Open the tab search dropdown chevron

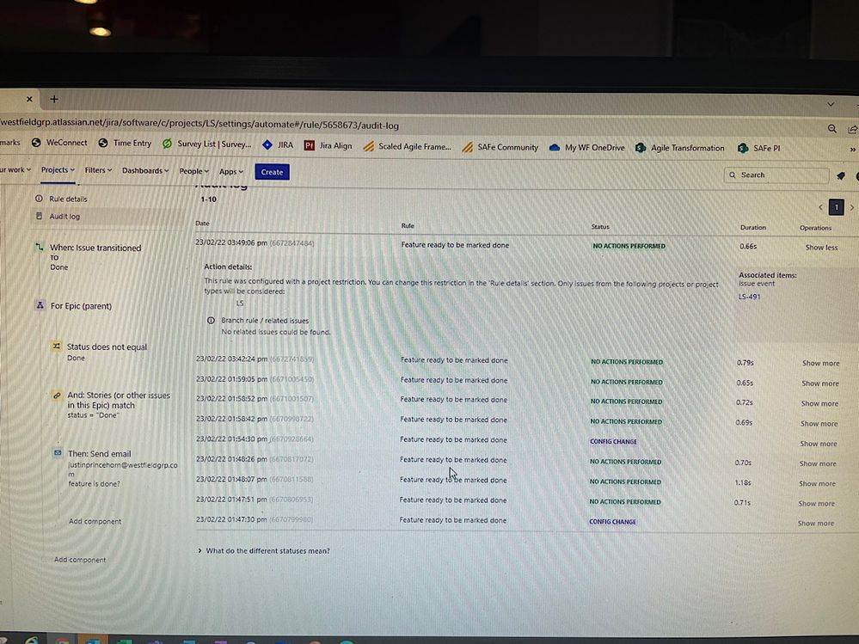click(831, 104)
